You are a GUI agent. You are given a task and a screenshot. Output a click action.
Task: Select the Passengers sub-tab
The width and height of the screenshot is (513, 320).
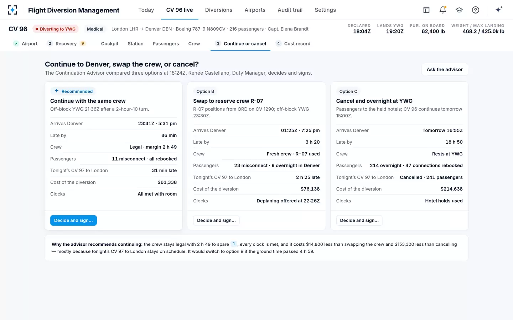166,43
